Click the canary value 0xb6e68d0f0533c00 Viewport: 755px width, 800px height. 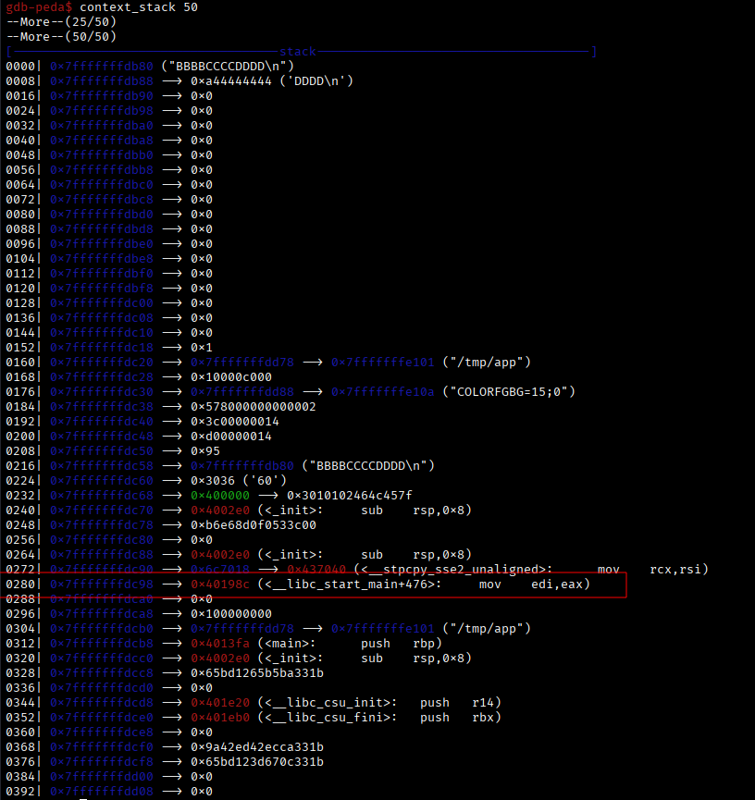[x=254, y=525]
